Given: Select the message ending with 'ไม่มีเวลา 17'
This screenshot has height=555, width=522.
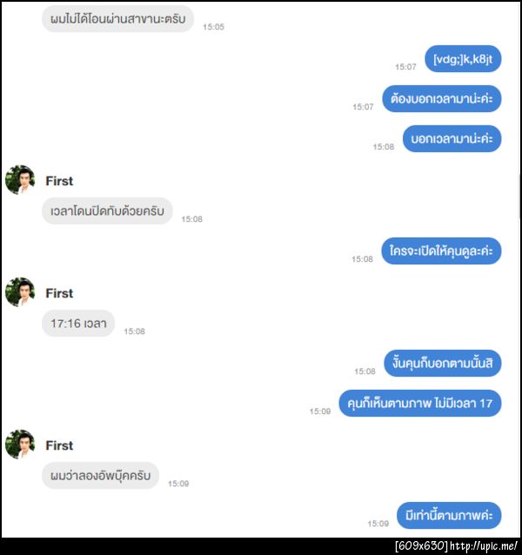Looking at the screenshot, I should pos(420,403).
